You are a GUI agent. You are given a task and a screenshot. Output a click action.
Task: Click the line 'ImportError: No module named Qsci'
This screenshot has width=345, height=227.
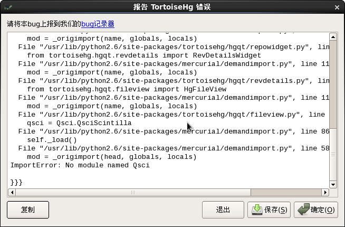pos(80,165)
